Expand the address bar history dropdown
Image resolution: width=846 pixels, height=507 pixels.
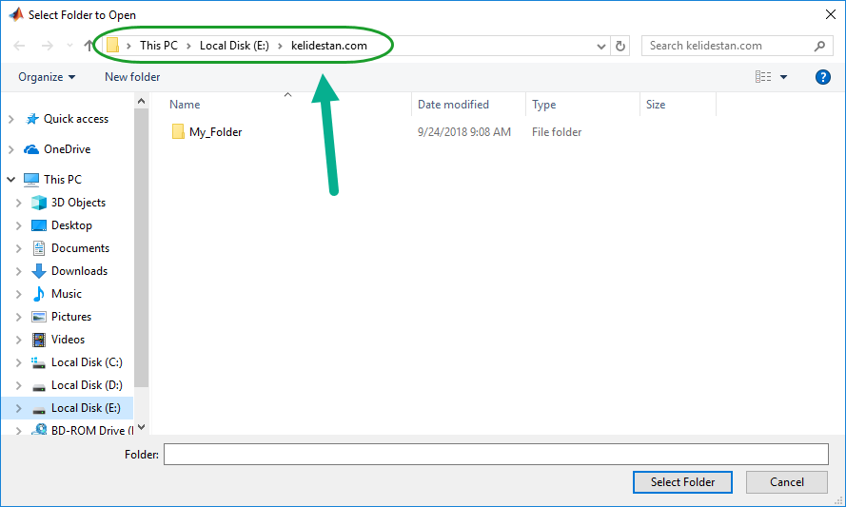point(601,47)
